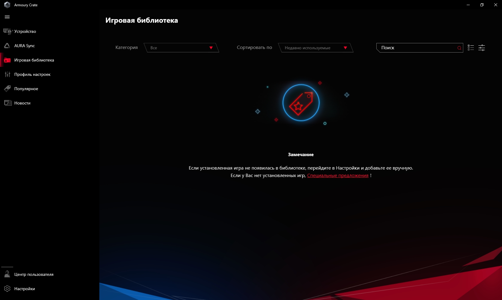Screen dimensions: 502x300
Task: Open the filter sliders icon
Action: 482,48
